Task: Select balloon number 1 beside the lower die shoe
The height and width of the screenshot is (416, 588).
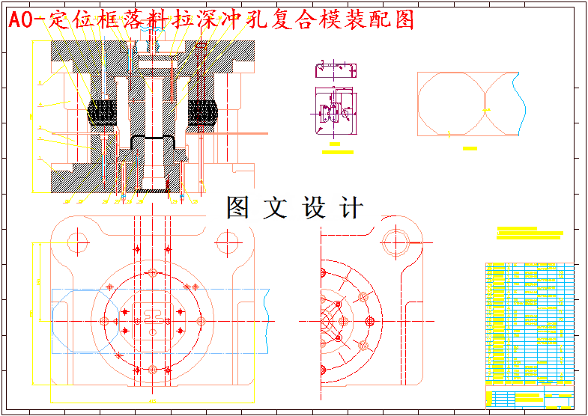Action: (40, 159)
